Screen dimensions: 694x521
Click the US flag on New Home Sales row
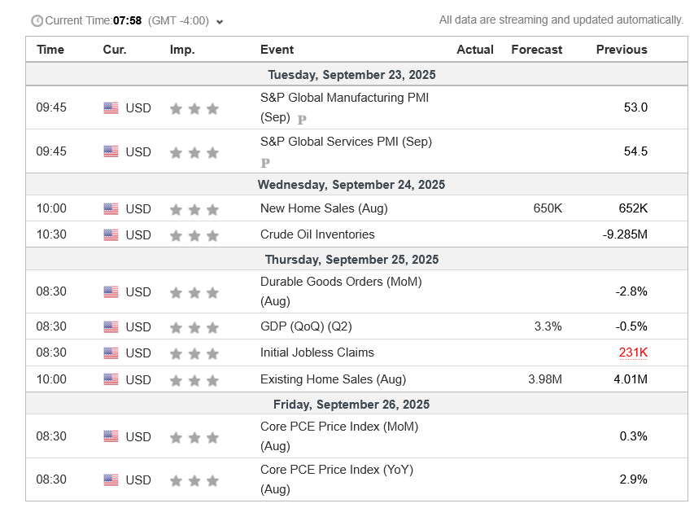coord(111,208)
